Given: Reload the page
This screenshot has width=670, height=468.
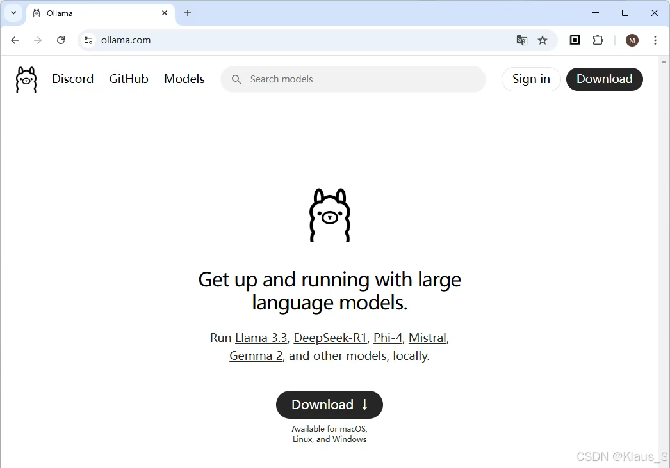Looking at the screenshot, I should point(61,40).
